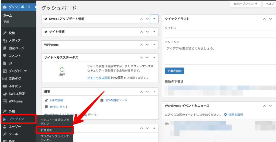The width and height of the screenshot is (276, 142).
Task: Open the 5件の固定ページ link
Action: (116, 100)
